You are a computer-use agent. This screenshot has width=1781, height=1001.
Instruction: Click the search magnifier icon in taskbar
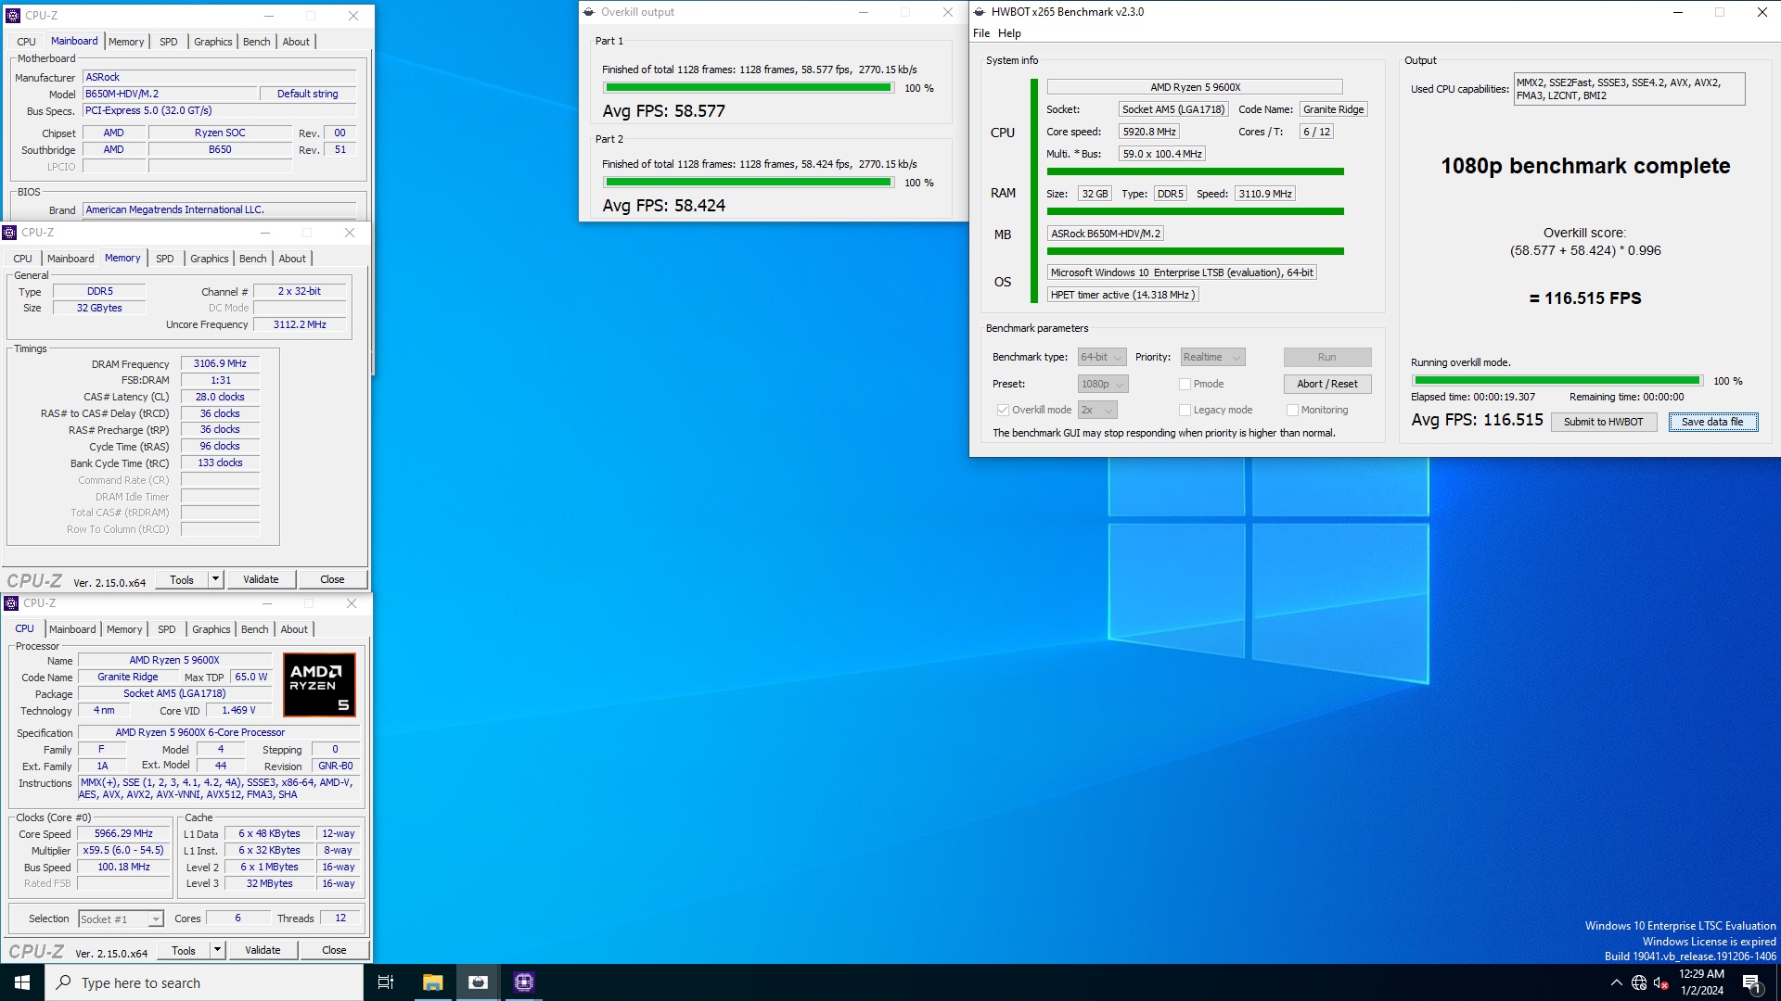point(63,982)
